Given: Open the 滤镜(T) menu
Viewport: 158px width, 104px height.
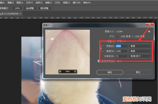Looking at the screenshot, I should pos(48,3).
